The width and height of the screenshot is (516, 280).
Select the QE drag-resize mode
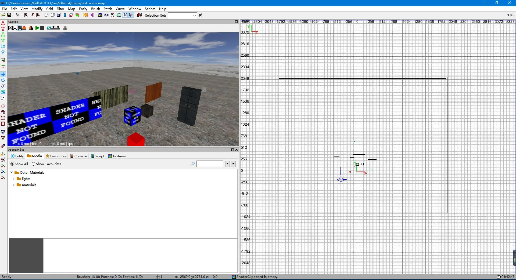(x=3, y=86)
